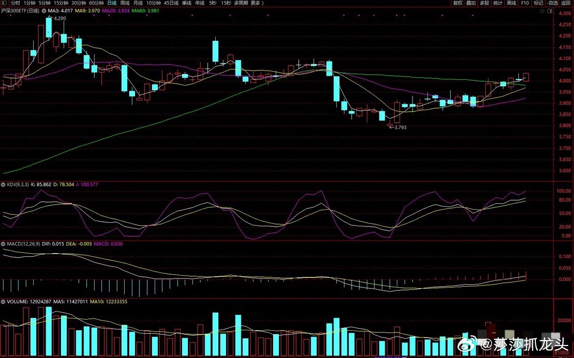Click the MACD(12,26,9) indicator label
The image size is (574, 358).
coord(23,244)
